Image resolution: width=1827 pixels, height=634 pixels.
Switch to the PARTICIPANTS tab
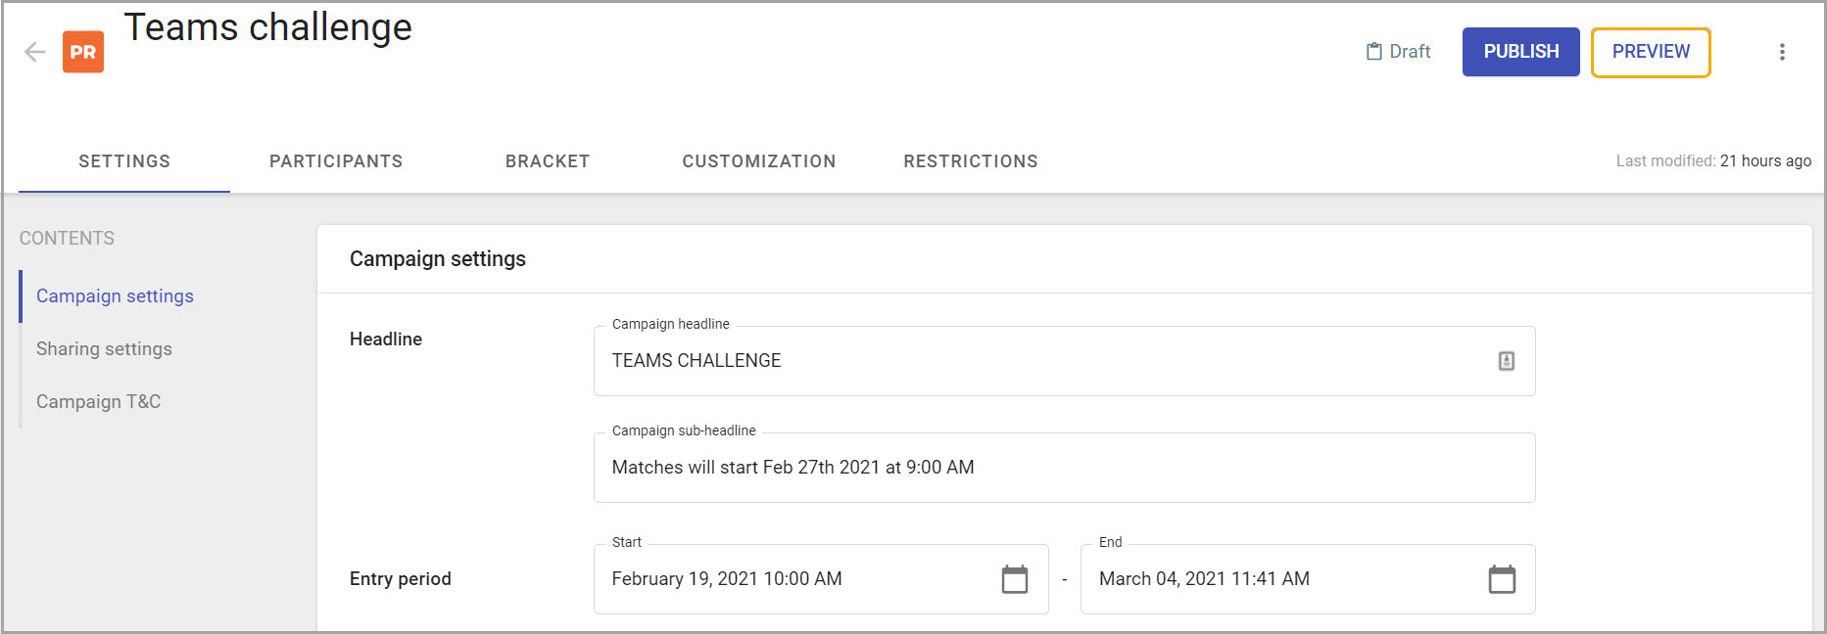336,161
